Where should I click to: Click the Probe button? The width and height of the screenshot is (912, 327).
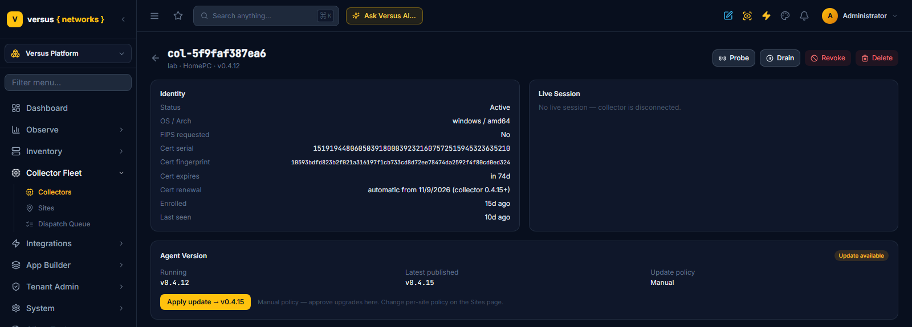[x=734, y=58]
